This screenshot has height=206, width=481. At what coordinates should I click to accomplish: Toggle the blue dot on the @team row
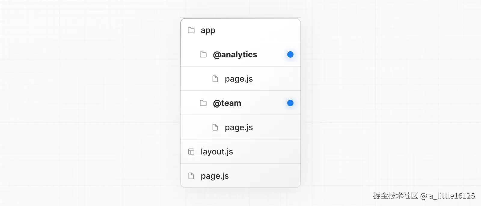pos(290,103)
